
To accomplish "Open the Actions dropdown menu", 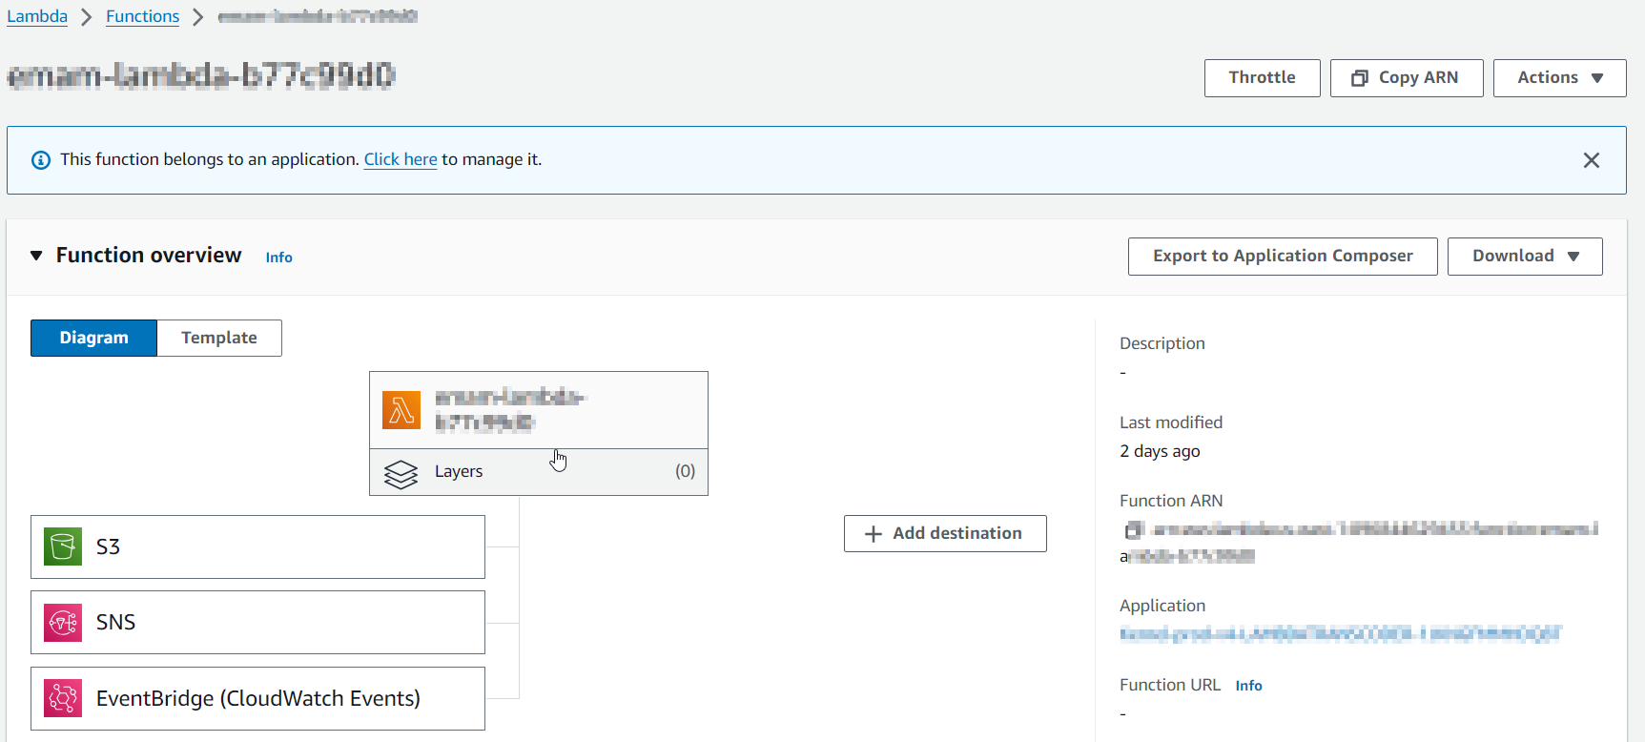I will (x=1559, y=78).
